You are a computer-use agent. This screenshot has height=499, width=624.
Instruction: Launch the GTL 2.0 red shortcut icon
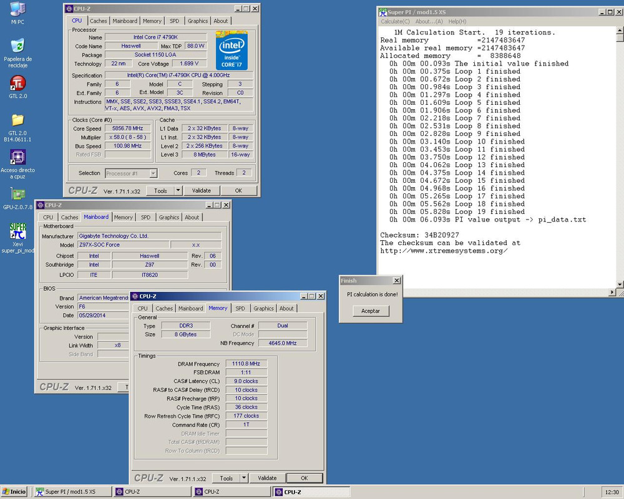17,87
